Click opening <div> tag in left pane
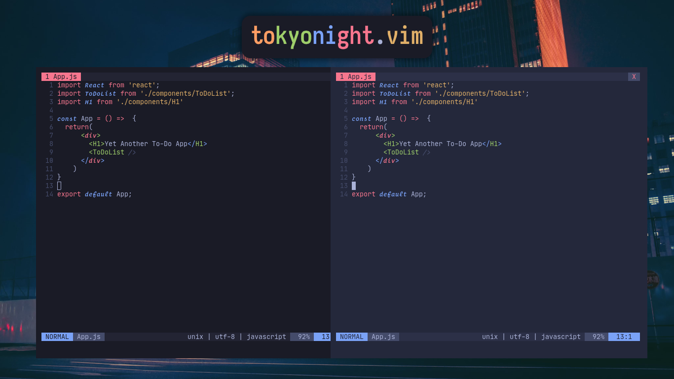Image resolution: width=674 pixels, height=379 pixels. click(x=91, y=135)
